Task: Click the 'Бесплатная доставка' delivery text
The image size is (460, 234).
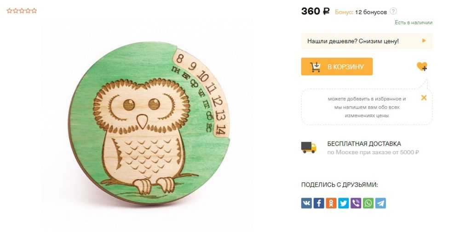Action: tap(364, 144)
